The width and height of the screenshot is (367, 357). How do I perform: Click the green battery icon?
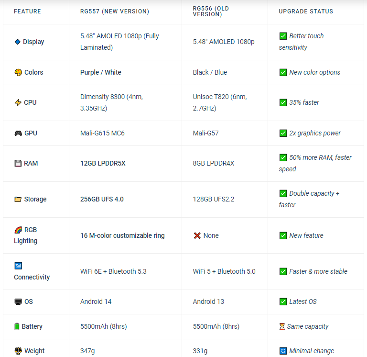tap(17, 326)
